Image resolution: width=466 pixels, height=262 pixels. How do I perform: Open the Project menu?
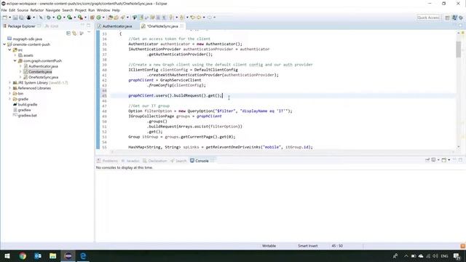[x=80, y=10]
